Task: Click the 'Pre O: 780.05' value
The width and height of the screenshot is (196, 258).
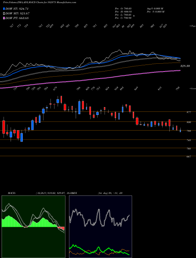Action: click(123, 9)
